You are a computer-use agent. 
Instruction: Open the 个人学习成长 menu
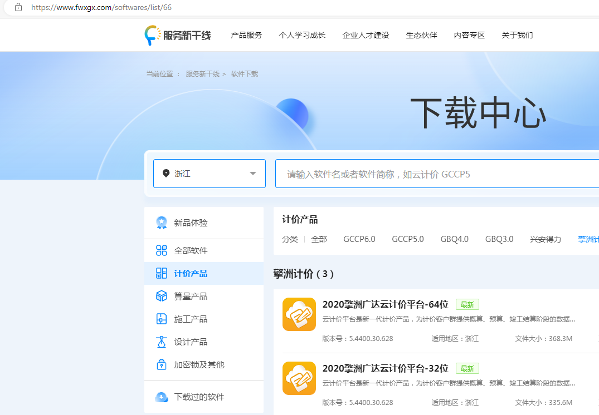pos(302,35)
